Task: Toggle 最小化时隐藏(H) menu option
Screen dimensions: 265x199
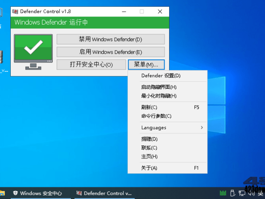Action: coord(167,96)
